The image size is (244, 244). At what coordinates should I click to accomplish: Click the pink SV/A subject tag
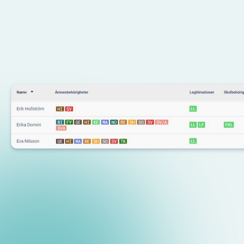pos(162,122)
